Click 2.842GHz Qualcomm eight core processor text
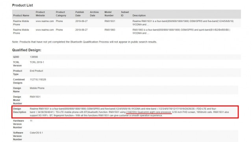252x142 pixels. 149,112
